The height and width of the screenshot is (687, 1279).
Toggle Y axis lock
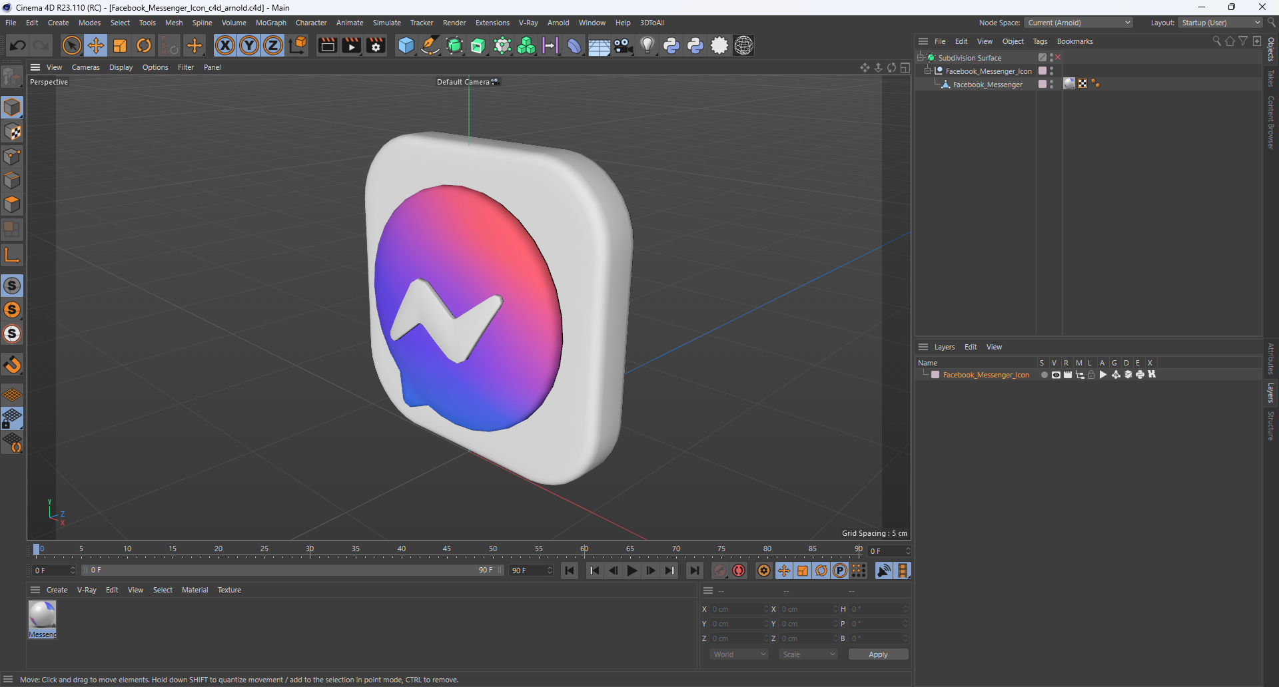pos(249,45)
